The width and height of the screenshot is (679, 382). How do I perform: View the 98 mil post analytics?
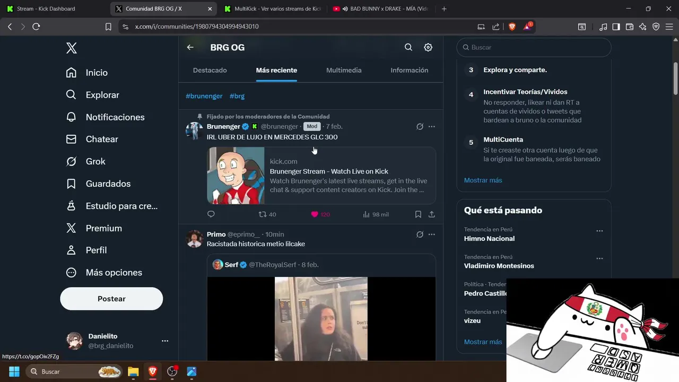coord(376,214)
